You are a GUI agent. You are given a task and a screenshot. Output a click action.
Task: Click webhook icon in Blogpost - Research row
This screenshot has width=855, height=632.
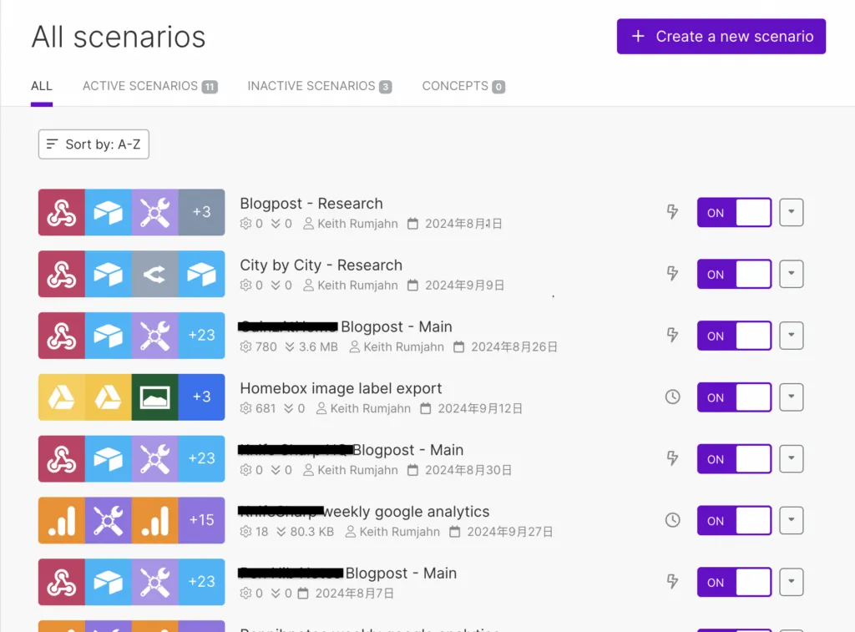click(62, 212)
